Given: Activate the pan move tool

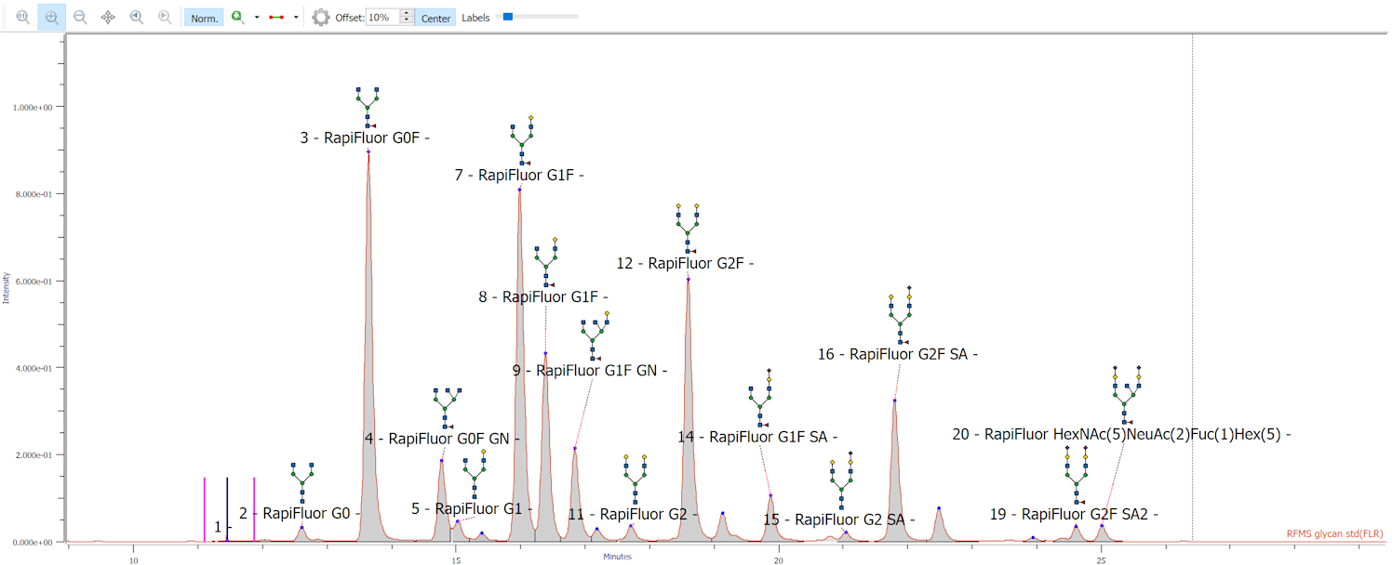Looking at the screenshot, I should [108, 18].
